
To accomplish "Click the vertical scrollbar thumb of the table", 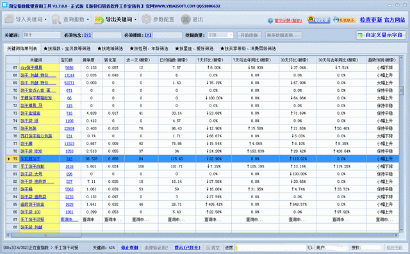I will coord(402,90).
